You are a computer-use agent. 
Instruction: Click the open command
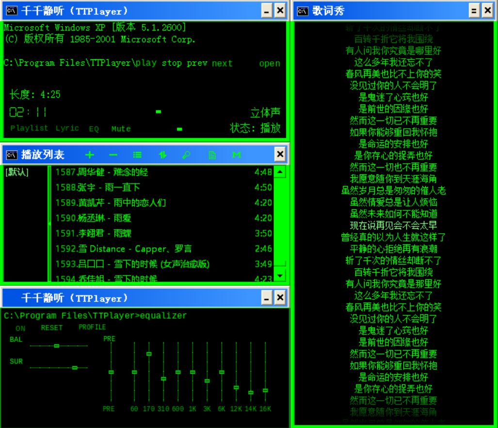(x=270, y=63)
